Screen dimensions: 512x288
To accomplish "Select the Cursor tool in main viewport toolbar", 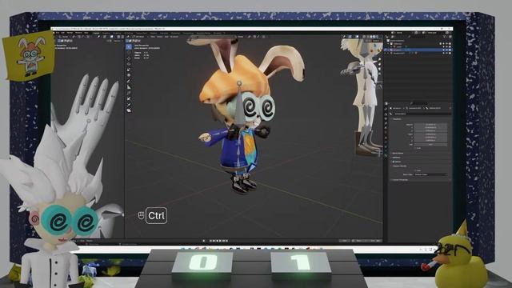I will 129,53.
